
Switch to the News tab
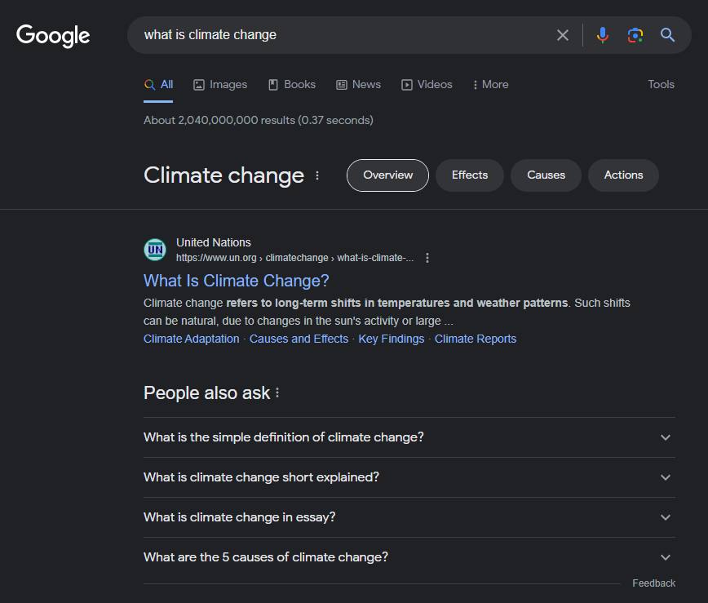359,84
